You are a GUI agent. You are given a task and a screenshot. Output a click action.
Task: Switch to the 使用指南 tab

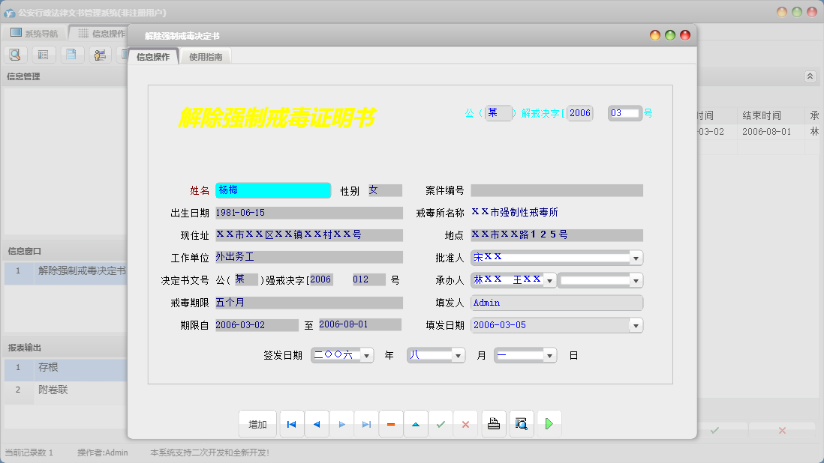pyautogui.click(x=204, y=55)
